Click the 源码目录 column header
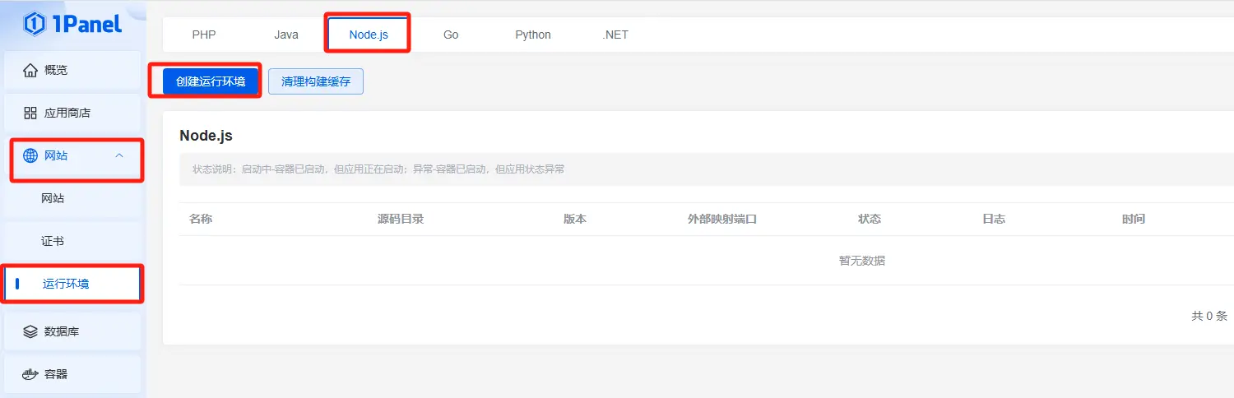This screenshot has height=398, width=1234. click(x=401, y=219)
